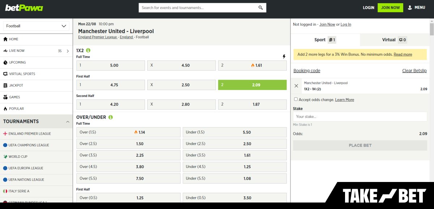Select Over (5.5) Full Time odds 7.50
This screenshot has height=209, width=434.
tap(128, 178)
